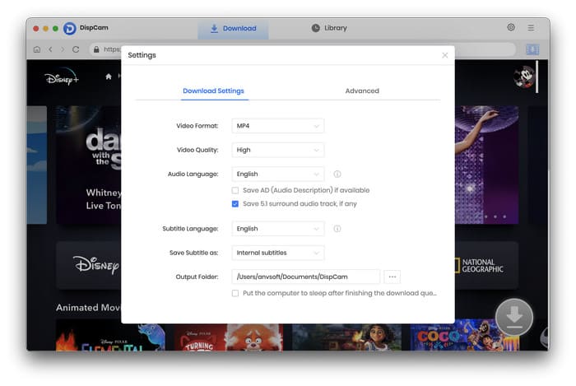This screenshot has height=386, width=576.
Task: Go to browser home page icon
Action: pyautogui.click(x=37, y=49)
